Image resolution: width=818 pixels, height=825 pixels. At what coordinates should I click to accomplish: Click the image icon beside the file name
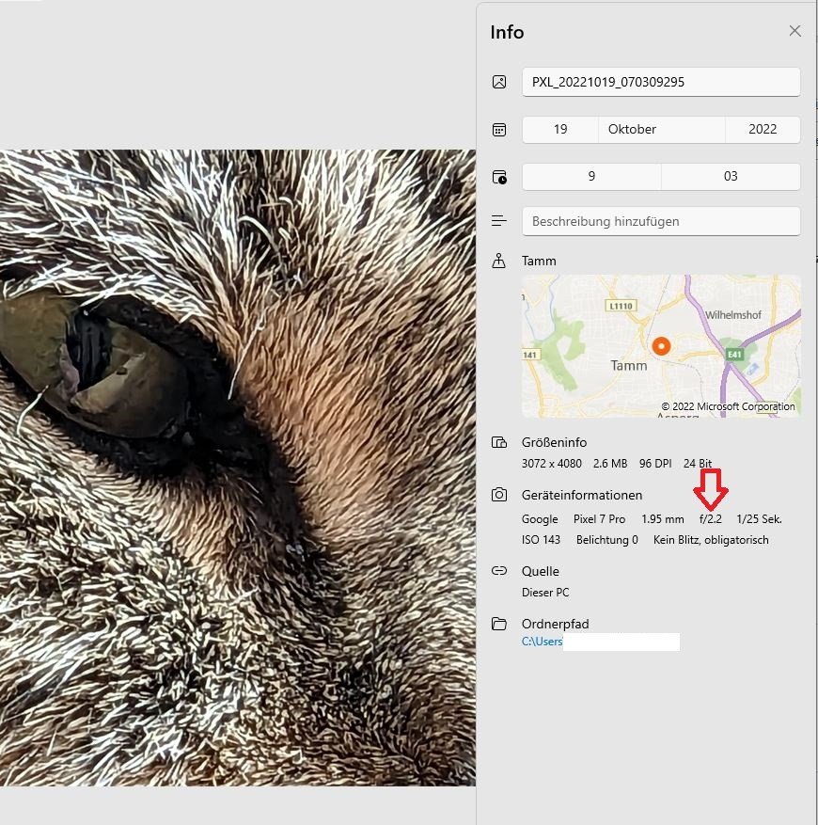point(499,82)
